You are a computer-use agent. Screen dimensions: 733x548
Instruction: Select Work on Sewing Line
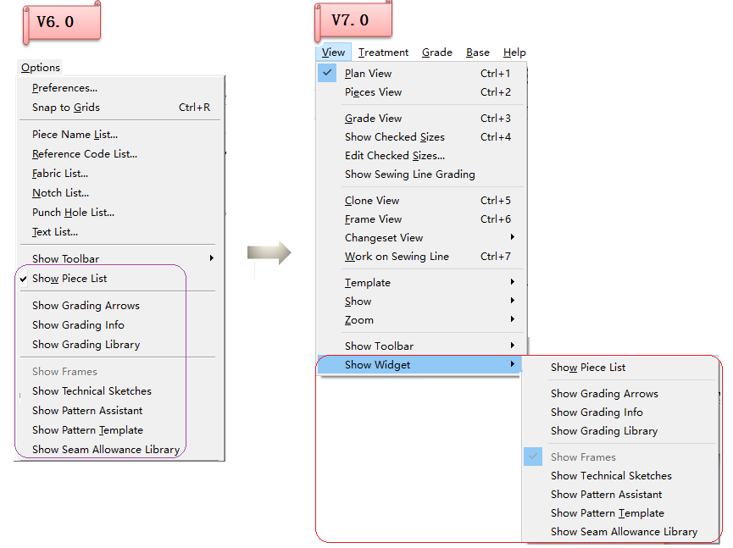coord(397,257)
